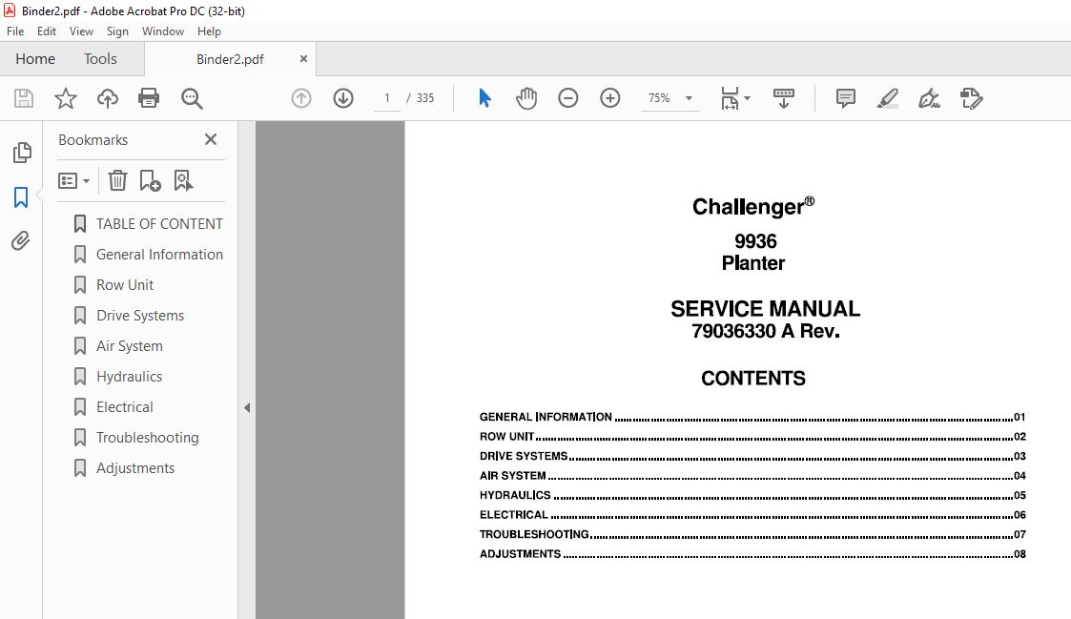Select the Binder2.pdf document tab
The height and width of the screenshot is (619, 1071).
(230, 59)
